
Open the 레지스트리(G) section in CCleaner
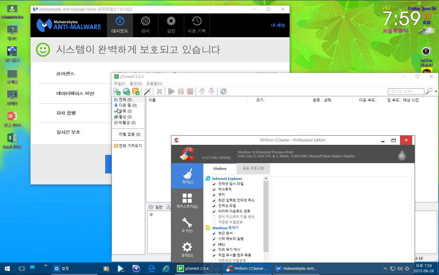coord(187,200)
